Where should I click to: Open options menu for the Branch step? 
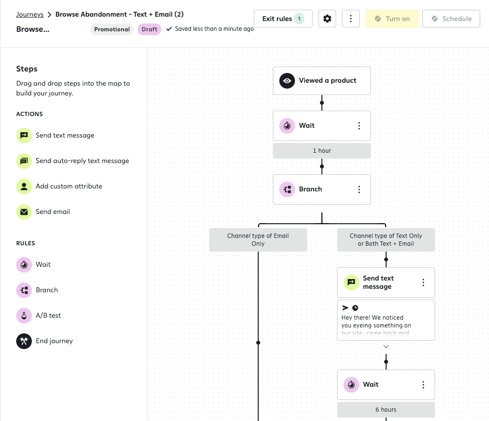[x=359, y=189]
